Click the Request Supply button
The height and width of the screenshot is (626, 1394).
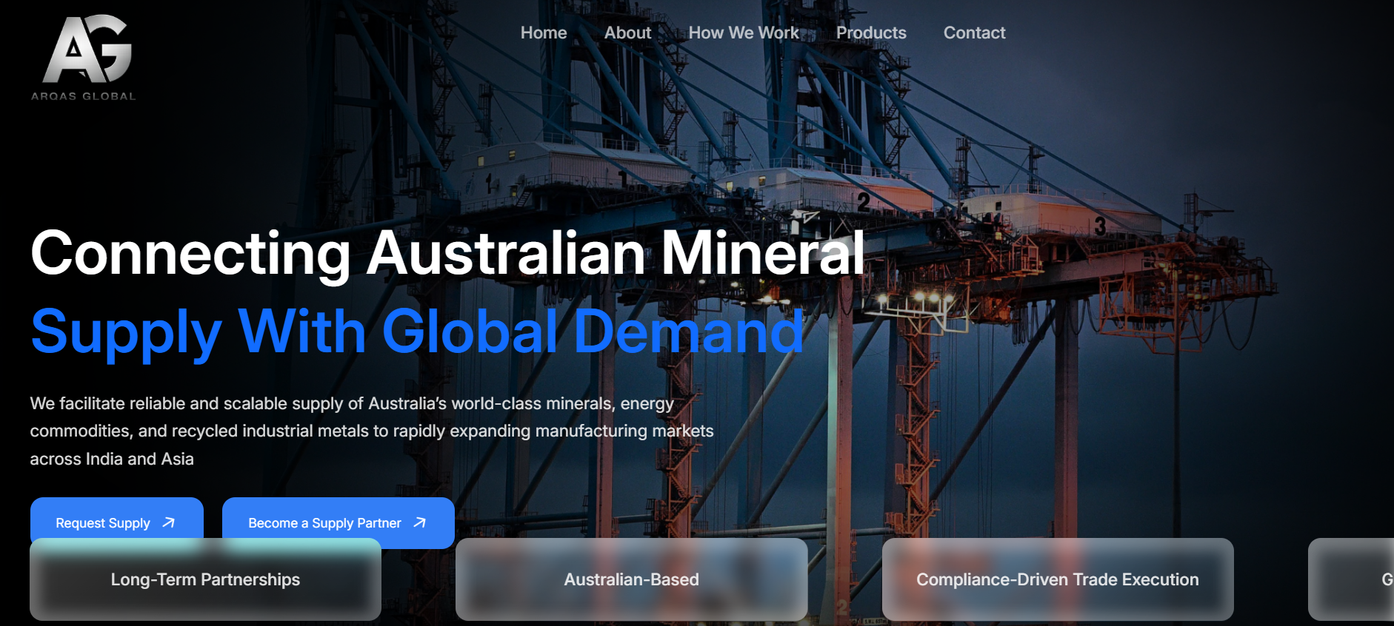(x=117, y=522)
